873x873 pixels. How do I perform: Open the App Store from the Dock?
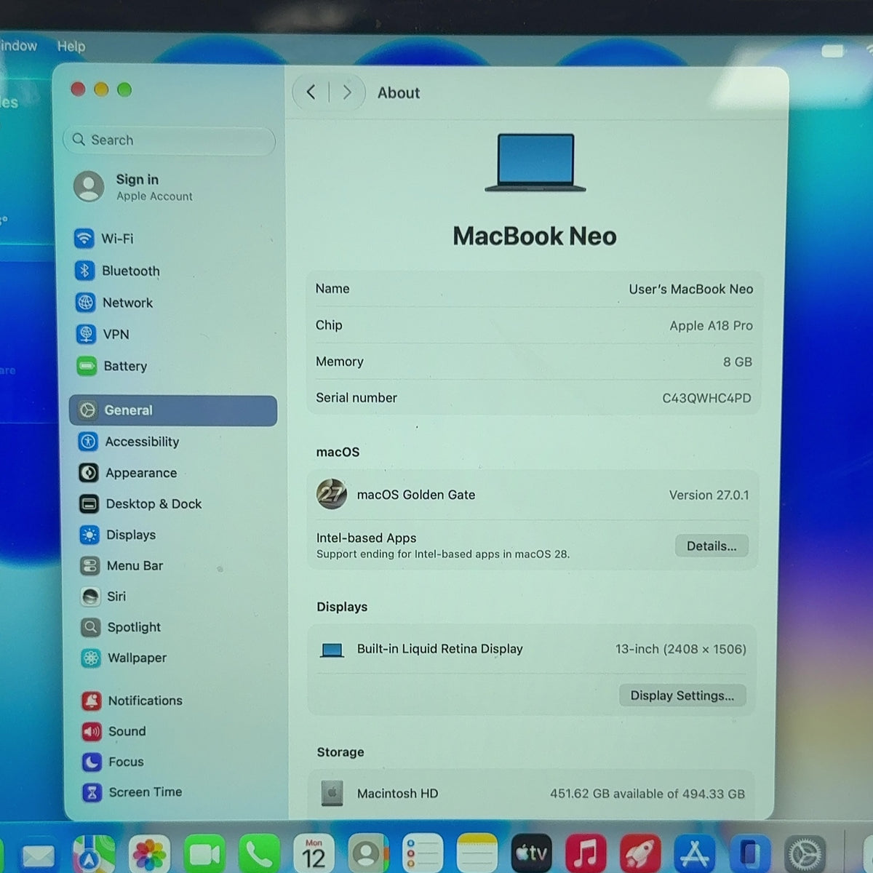point(694,854)
